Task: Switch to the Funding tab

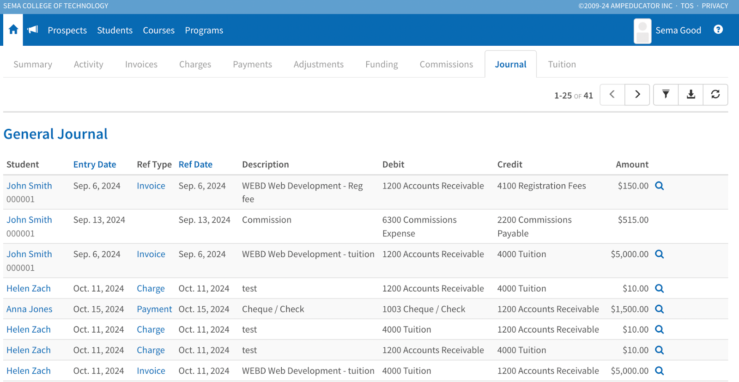Action: (382, 64)
